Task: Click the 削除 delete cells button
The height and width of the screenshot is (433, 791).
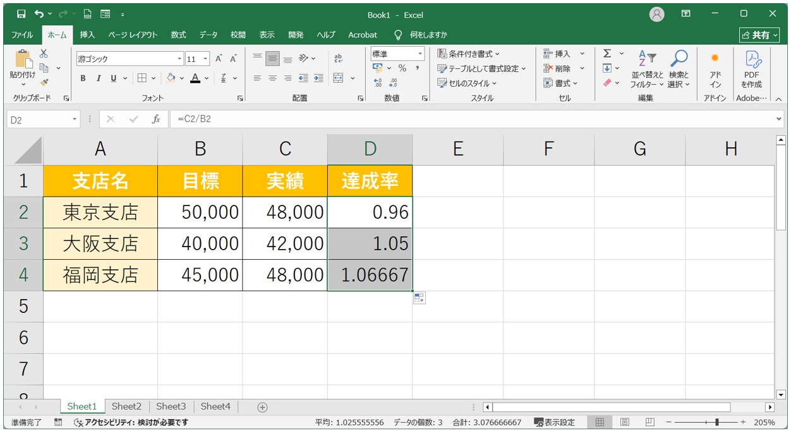Action: (x=564, y=68)
